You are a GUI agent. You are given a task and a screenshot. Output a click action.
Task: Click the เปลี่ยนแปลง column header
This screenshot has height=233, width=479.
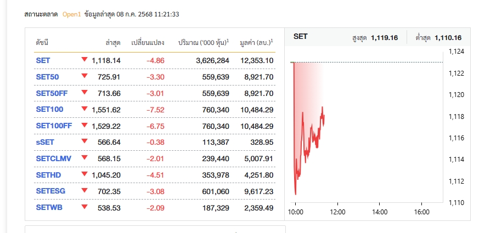click(x=148, y=42)
